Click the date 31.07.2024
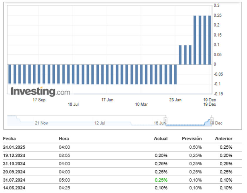This screenshot has height=193, width=247. (x=14, y=180)
